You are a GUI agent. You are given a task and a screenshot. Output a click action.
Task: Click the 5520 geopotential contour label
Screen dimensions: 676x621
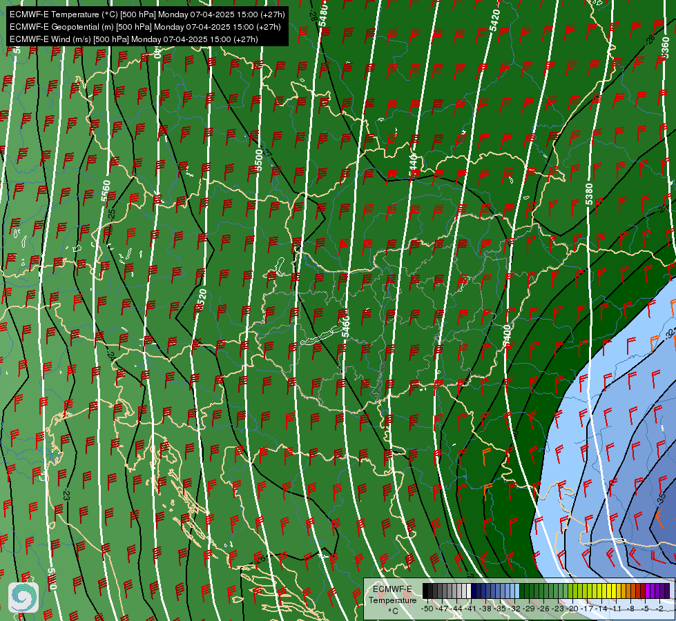(201, 301)
